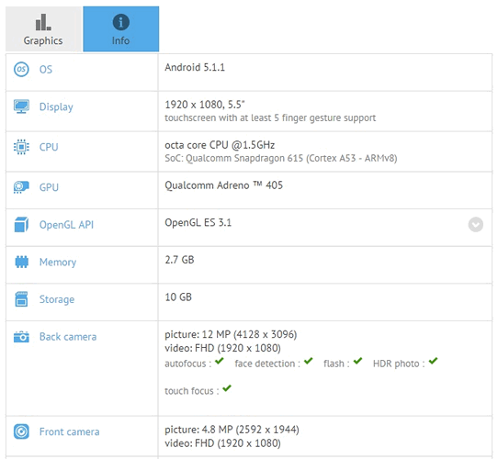
Task: Click the autofocus green checkmark
Action: [x=220, y=361]
